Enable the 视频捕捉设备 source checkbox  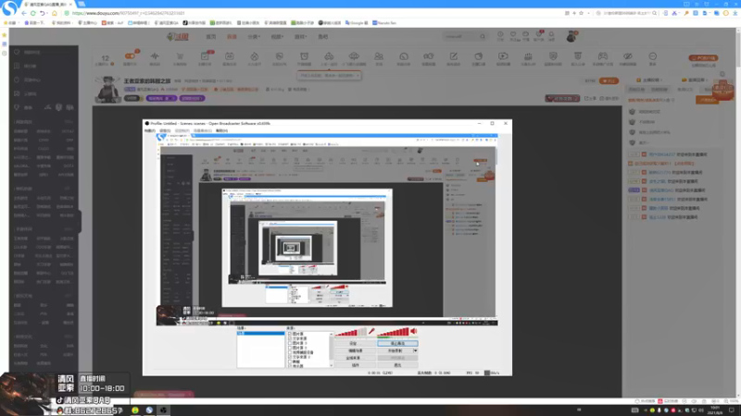pos(290,352)
